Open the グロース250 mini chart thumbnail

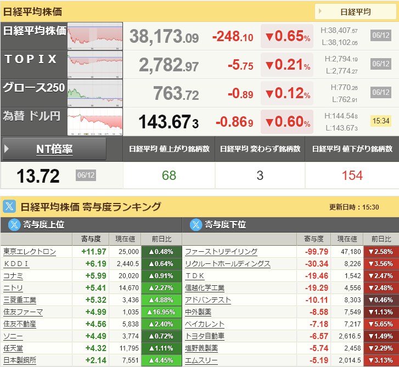(x=95, y=93)
